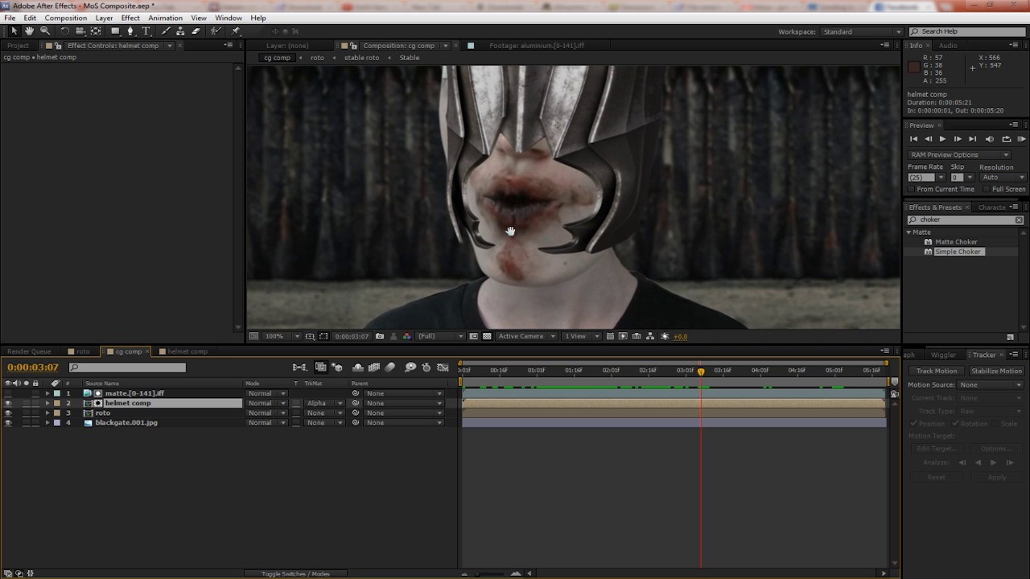Select the Rectangle shape tool
Image resolution: width=1030 pixels, height=579 pixels.
pos(115,31)
